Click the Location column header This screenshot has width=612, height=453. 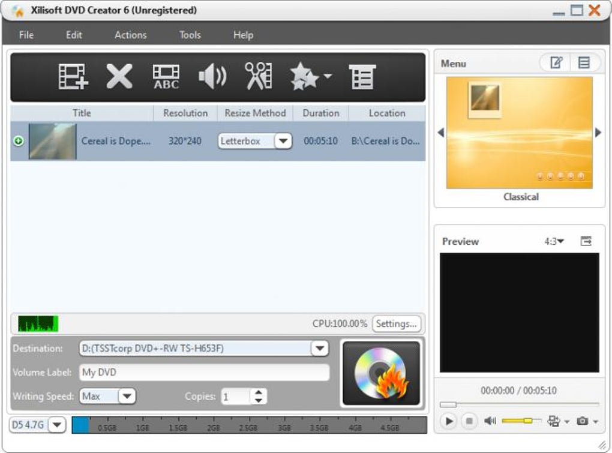tap(387, 113)
